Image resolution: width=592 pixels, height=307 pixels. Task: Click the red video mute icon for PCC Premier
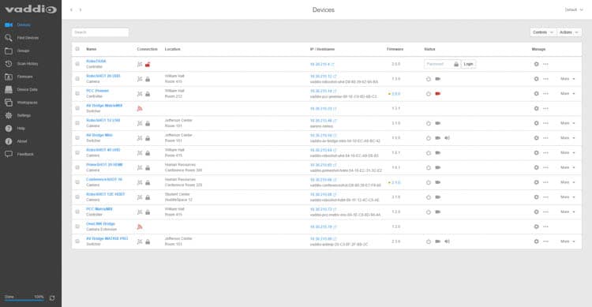tap(438, 94)
